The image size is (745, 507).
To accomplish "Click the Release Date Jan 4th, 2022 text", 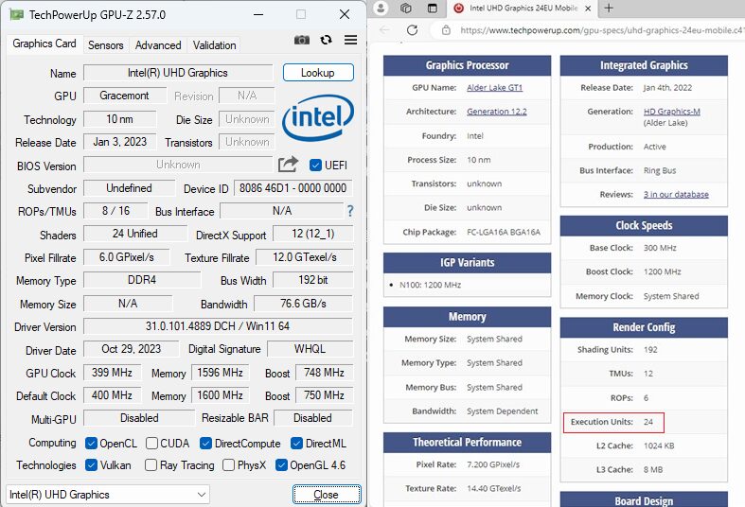I will click(667, 87).
